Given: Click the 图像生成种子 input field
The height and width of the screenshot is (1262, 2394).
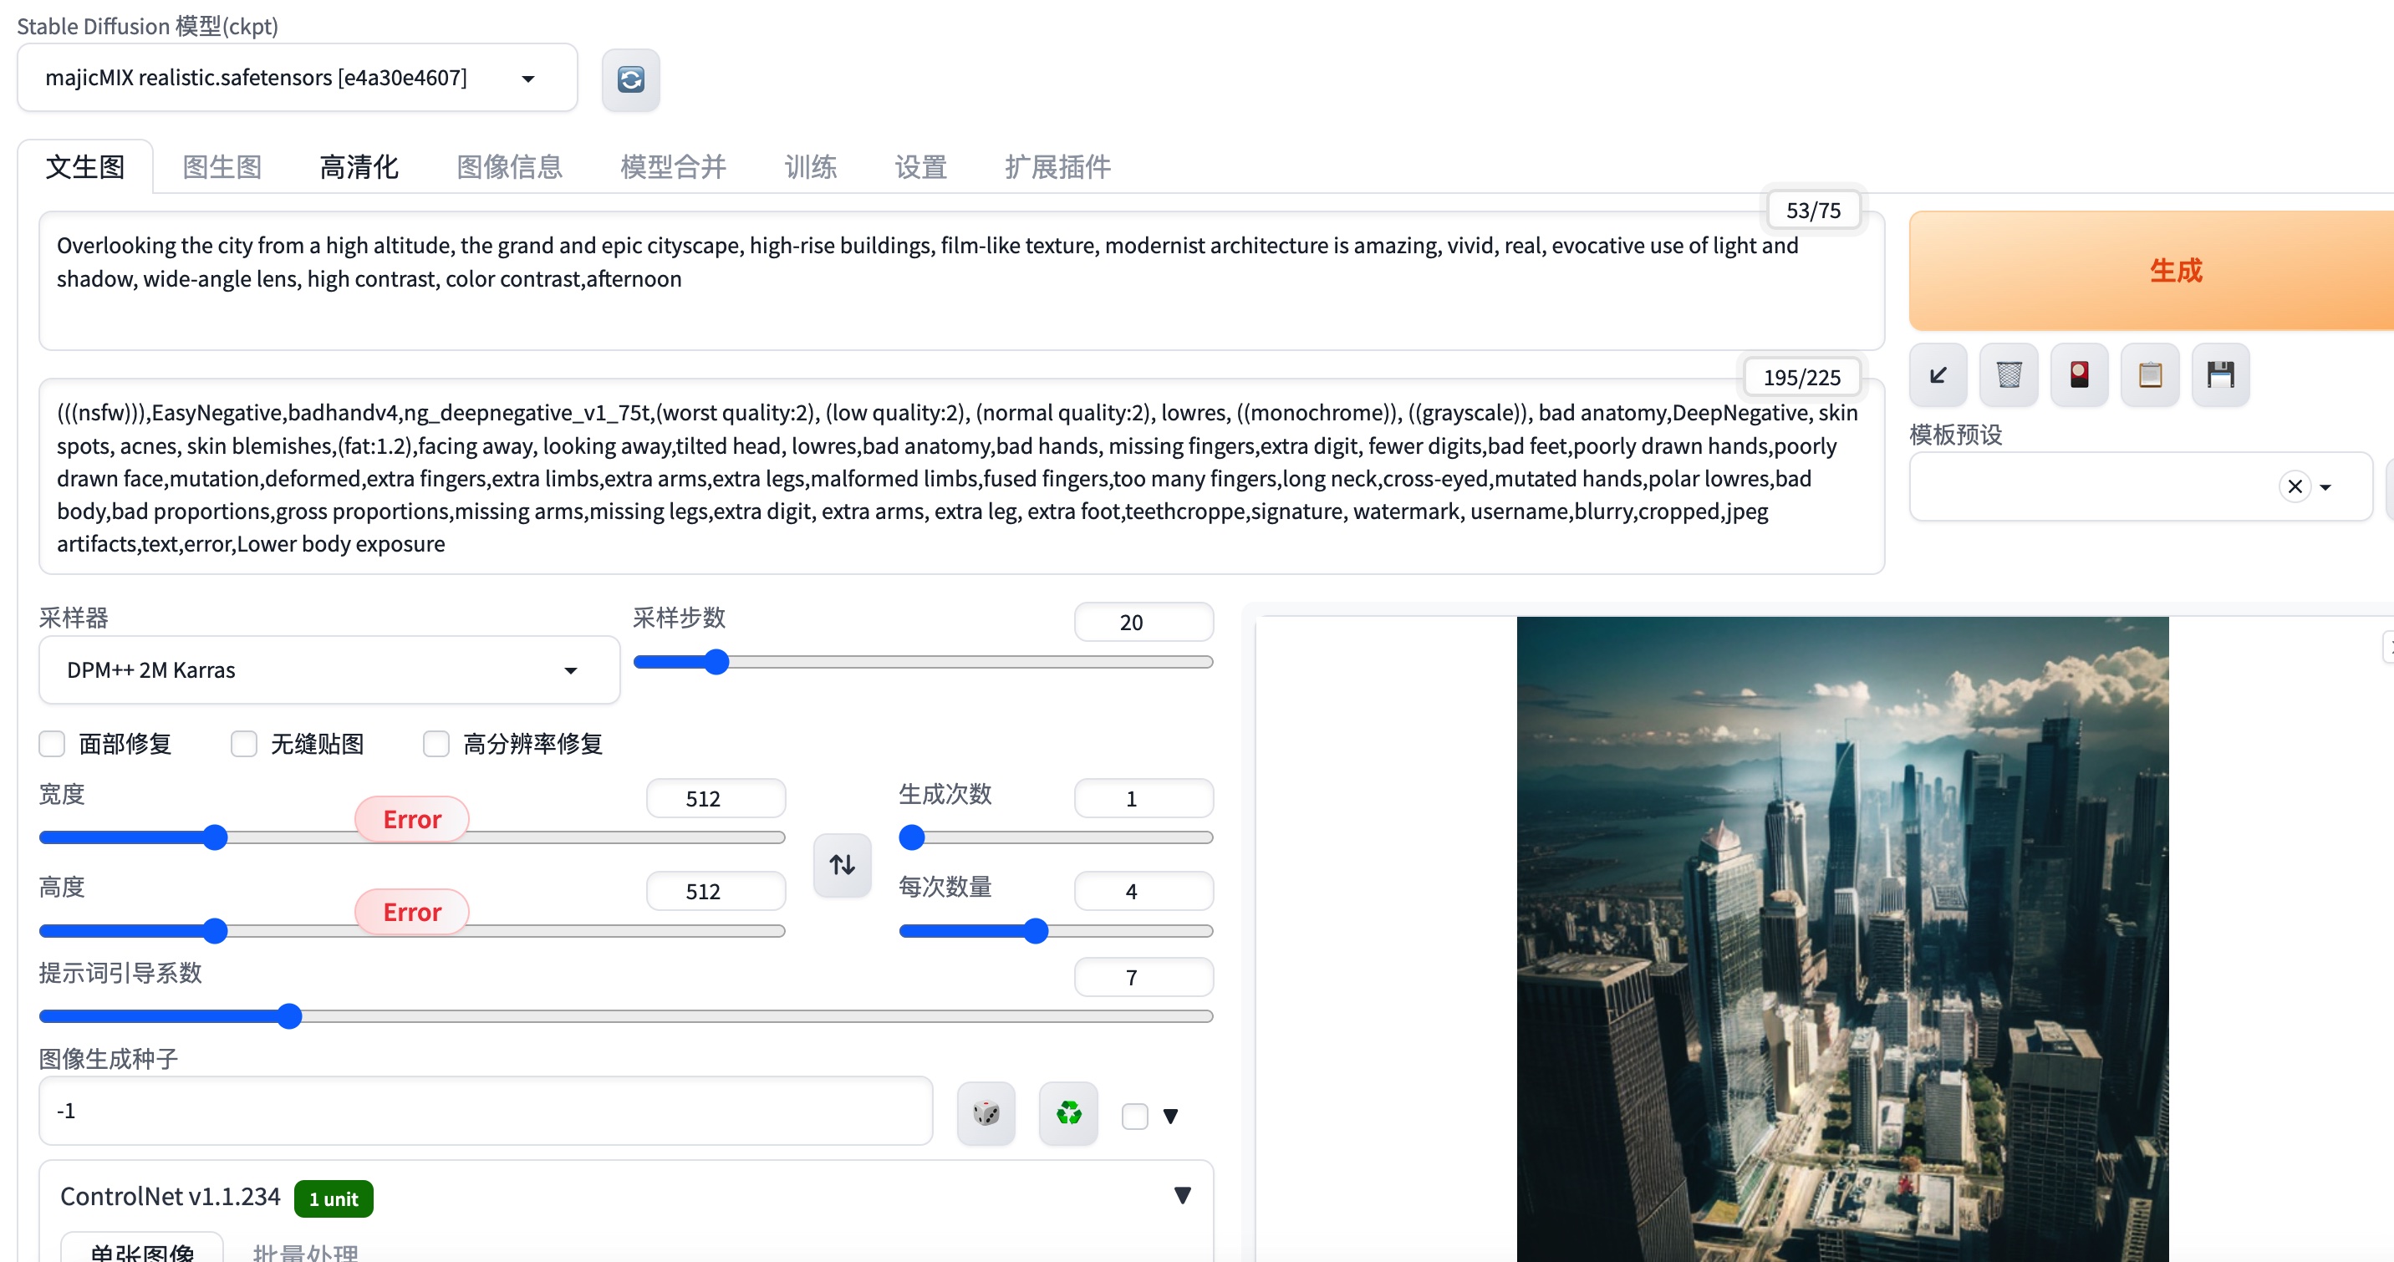Looking at the screenshot, I should coord(485,1112).
